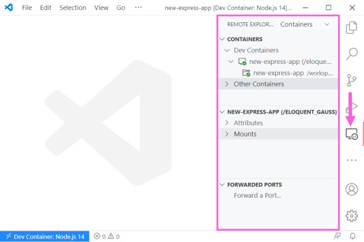Collapse the new-express-app (/eloque... container node
Image resolution: width=364 pixels, height=242 pixels.
point(231,62)
